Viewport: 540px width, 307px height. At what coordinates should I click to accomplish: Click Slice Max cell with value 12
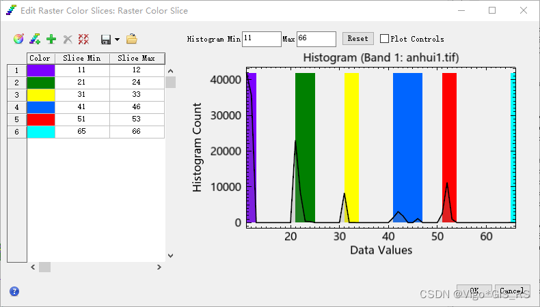pyautogui.click(x=137, y=70)
